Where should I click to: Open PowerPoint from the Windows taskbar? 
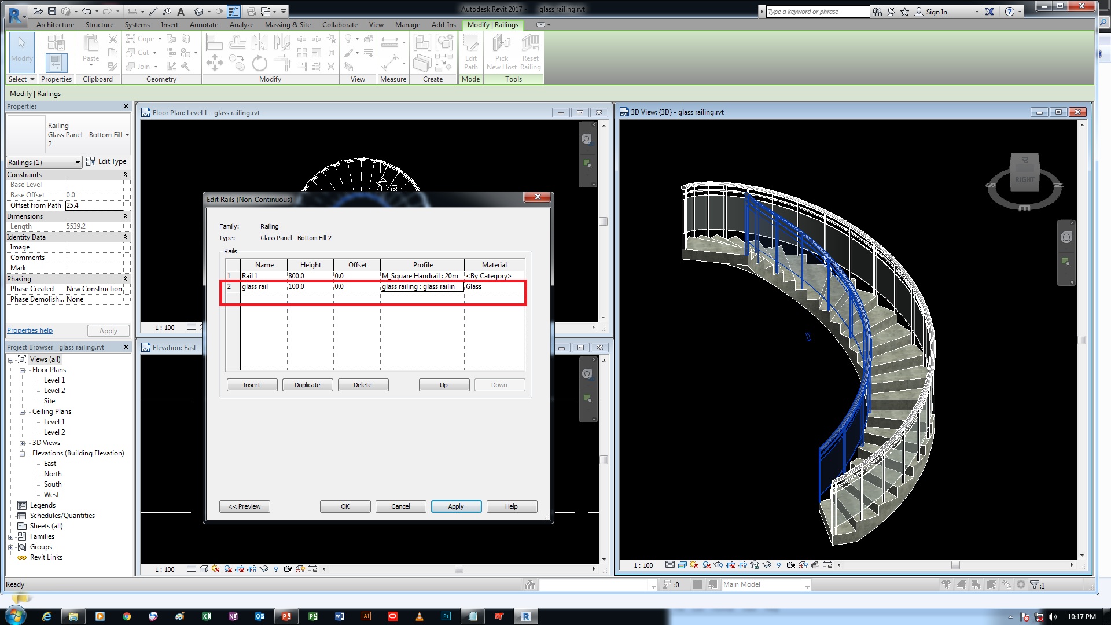click(286, 616)
